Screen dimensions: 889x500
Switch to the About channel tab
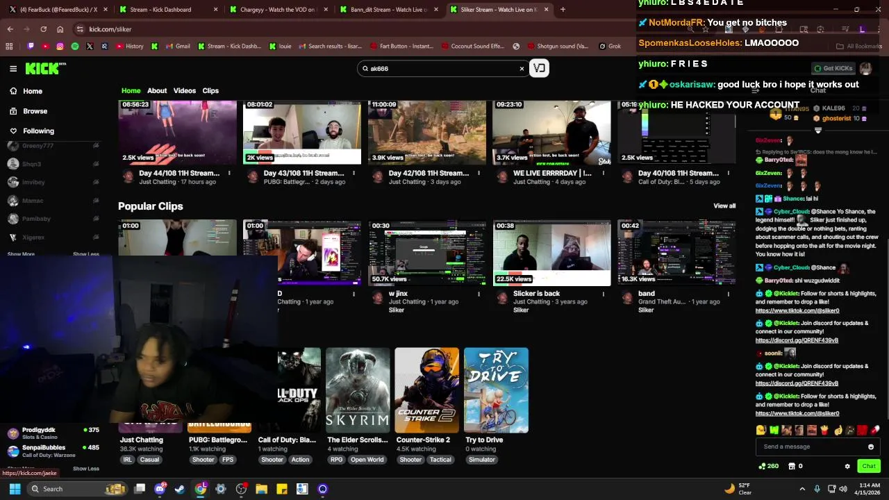(157, 91)
